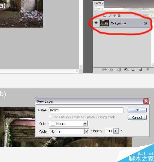Delete layer with trash icon

[148, 69]
